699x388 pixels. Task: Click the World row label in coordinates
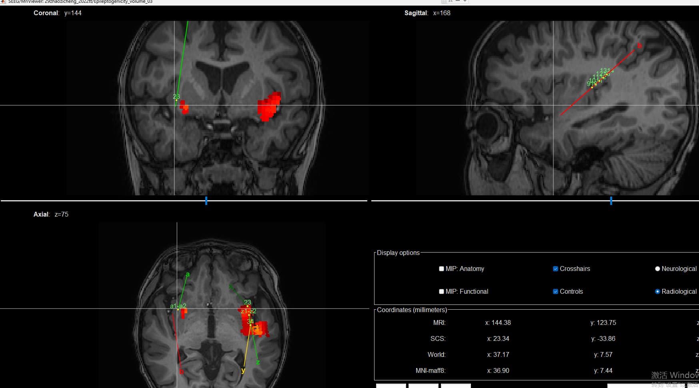pyautogui.click(x=437, y=355)
